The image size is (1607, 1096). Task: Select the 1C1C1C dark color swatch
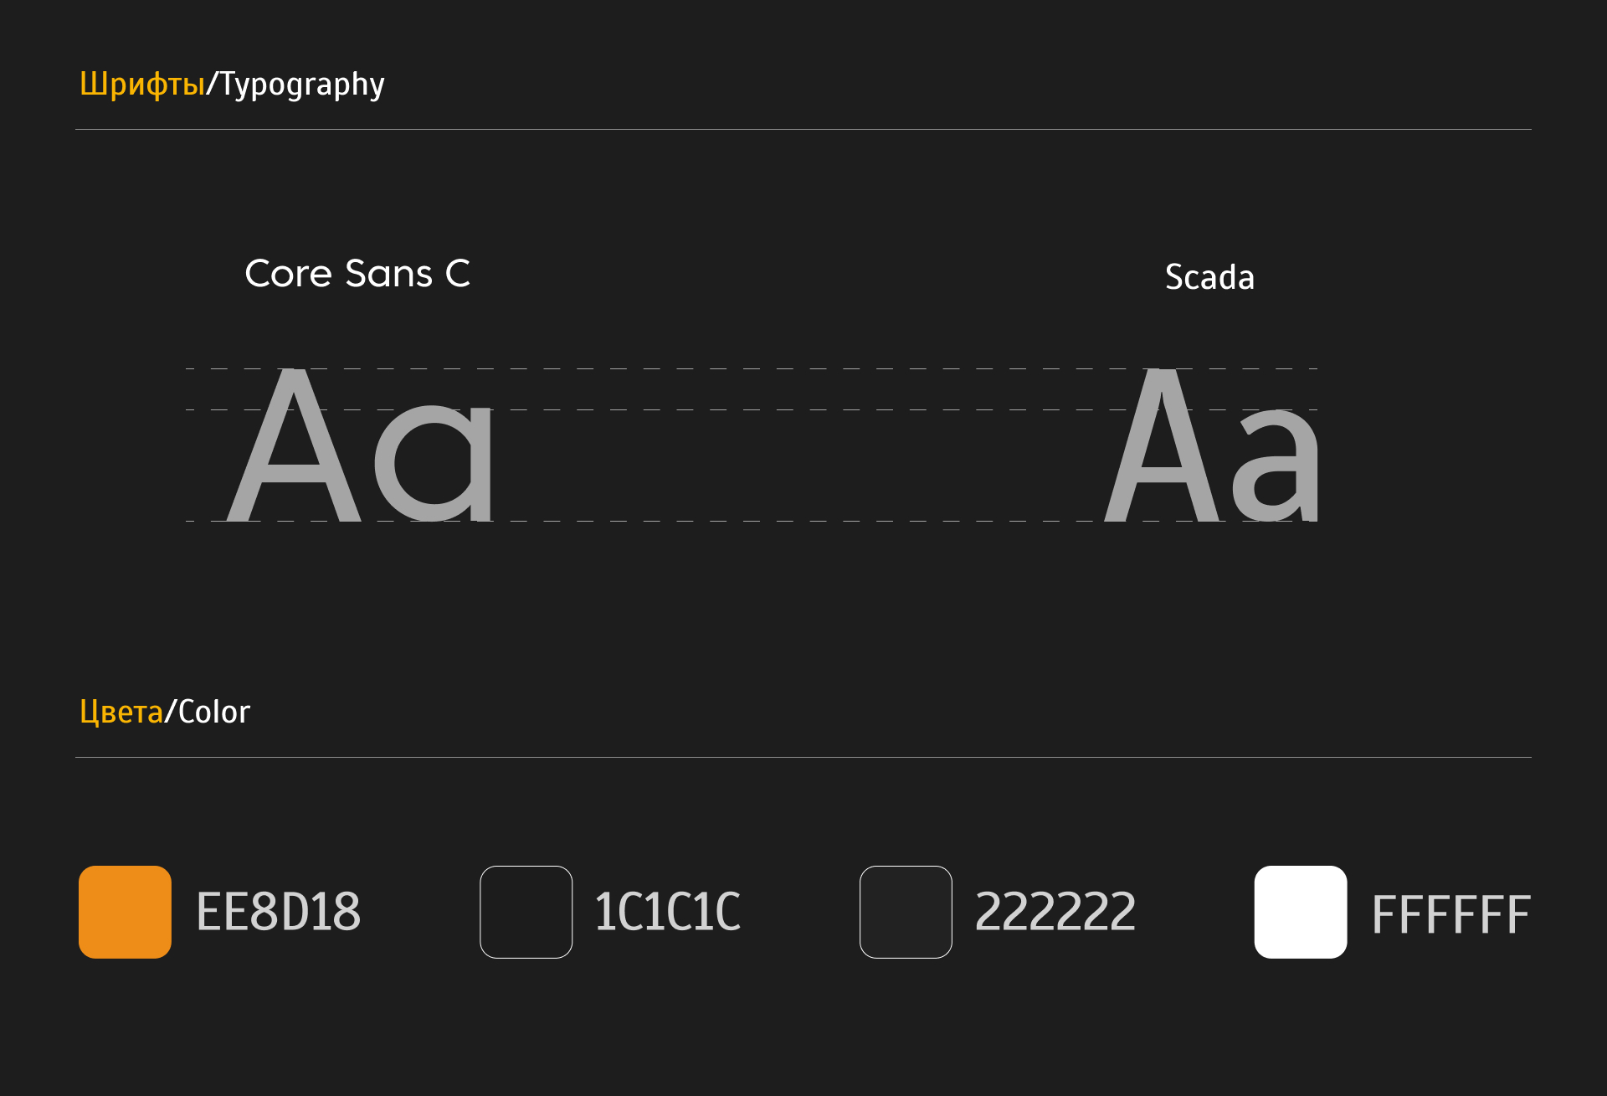tap(526, 912)
